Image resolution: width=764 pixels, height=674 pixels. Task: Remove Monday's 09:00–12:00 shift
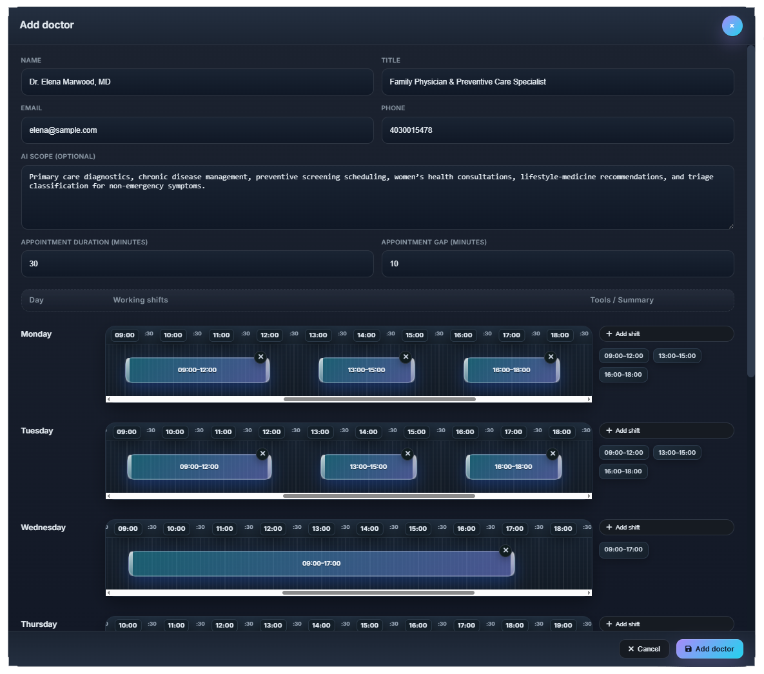pos(260,356)
